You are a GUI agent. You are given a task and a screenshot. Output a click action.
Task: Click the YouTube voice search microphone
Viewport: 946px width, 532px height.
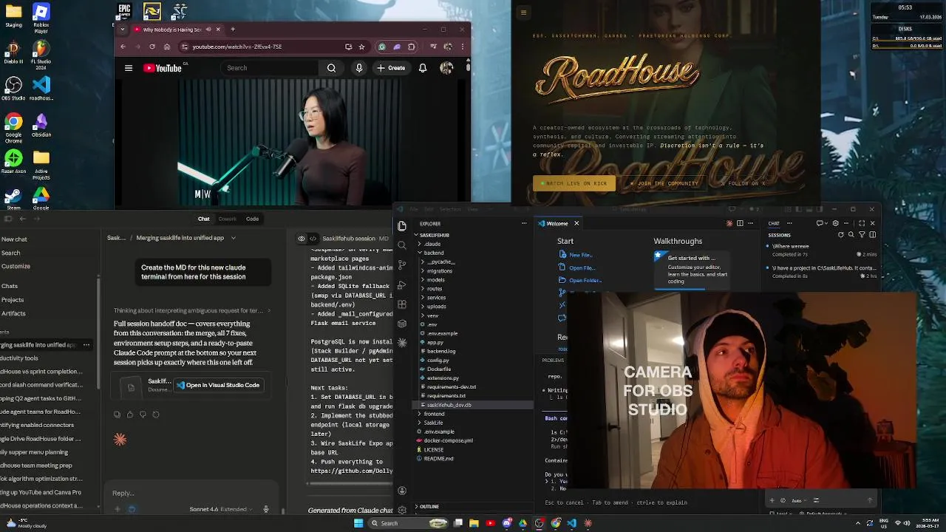(x=359, y=68)
